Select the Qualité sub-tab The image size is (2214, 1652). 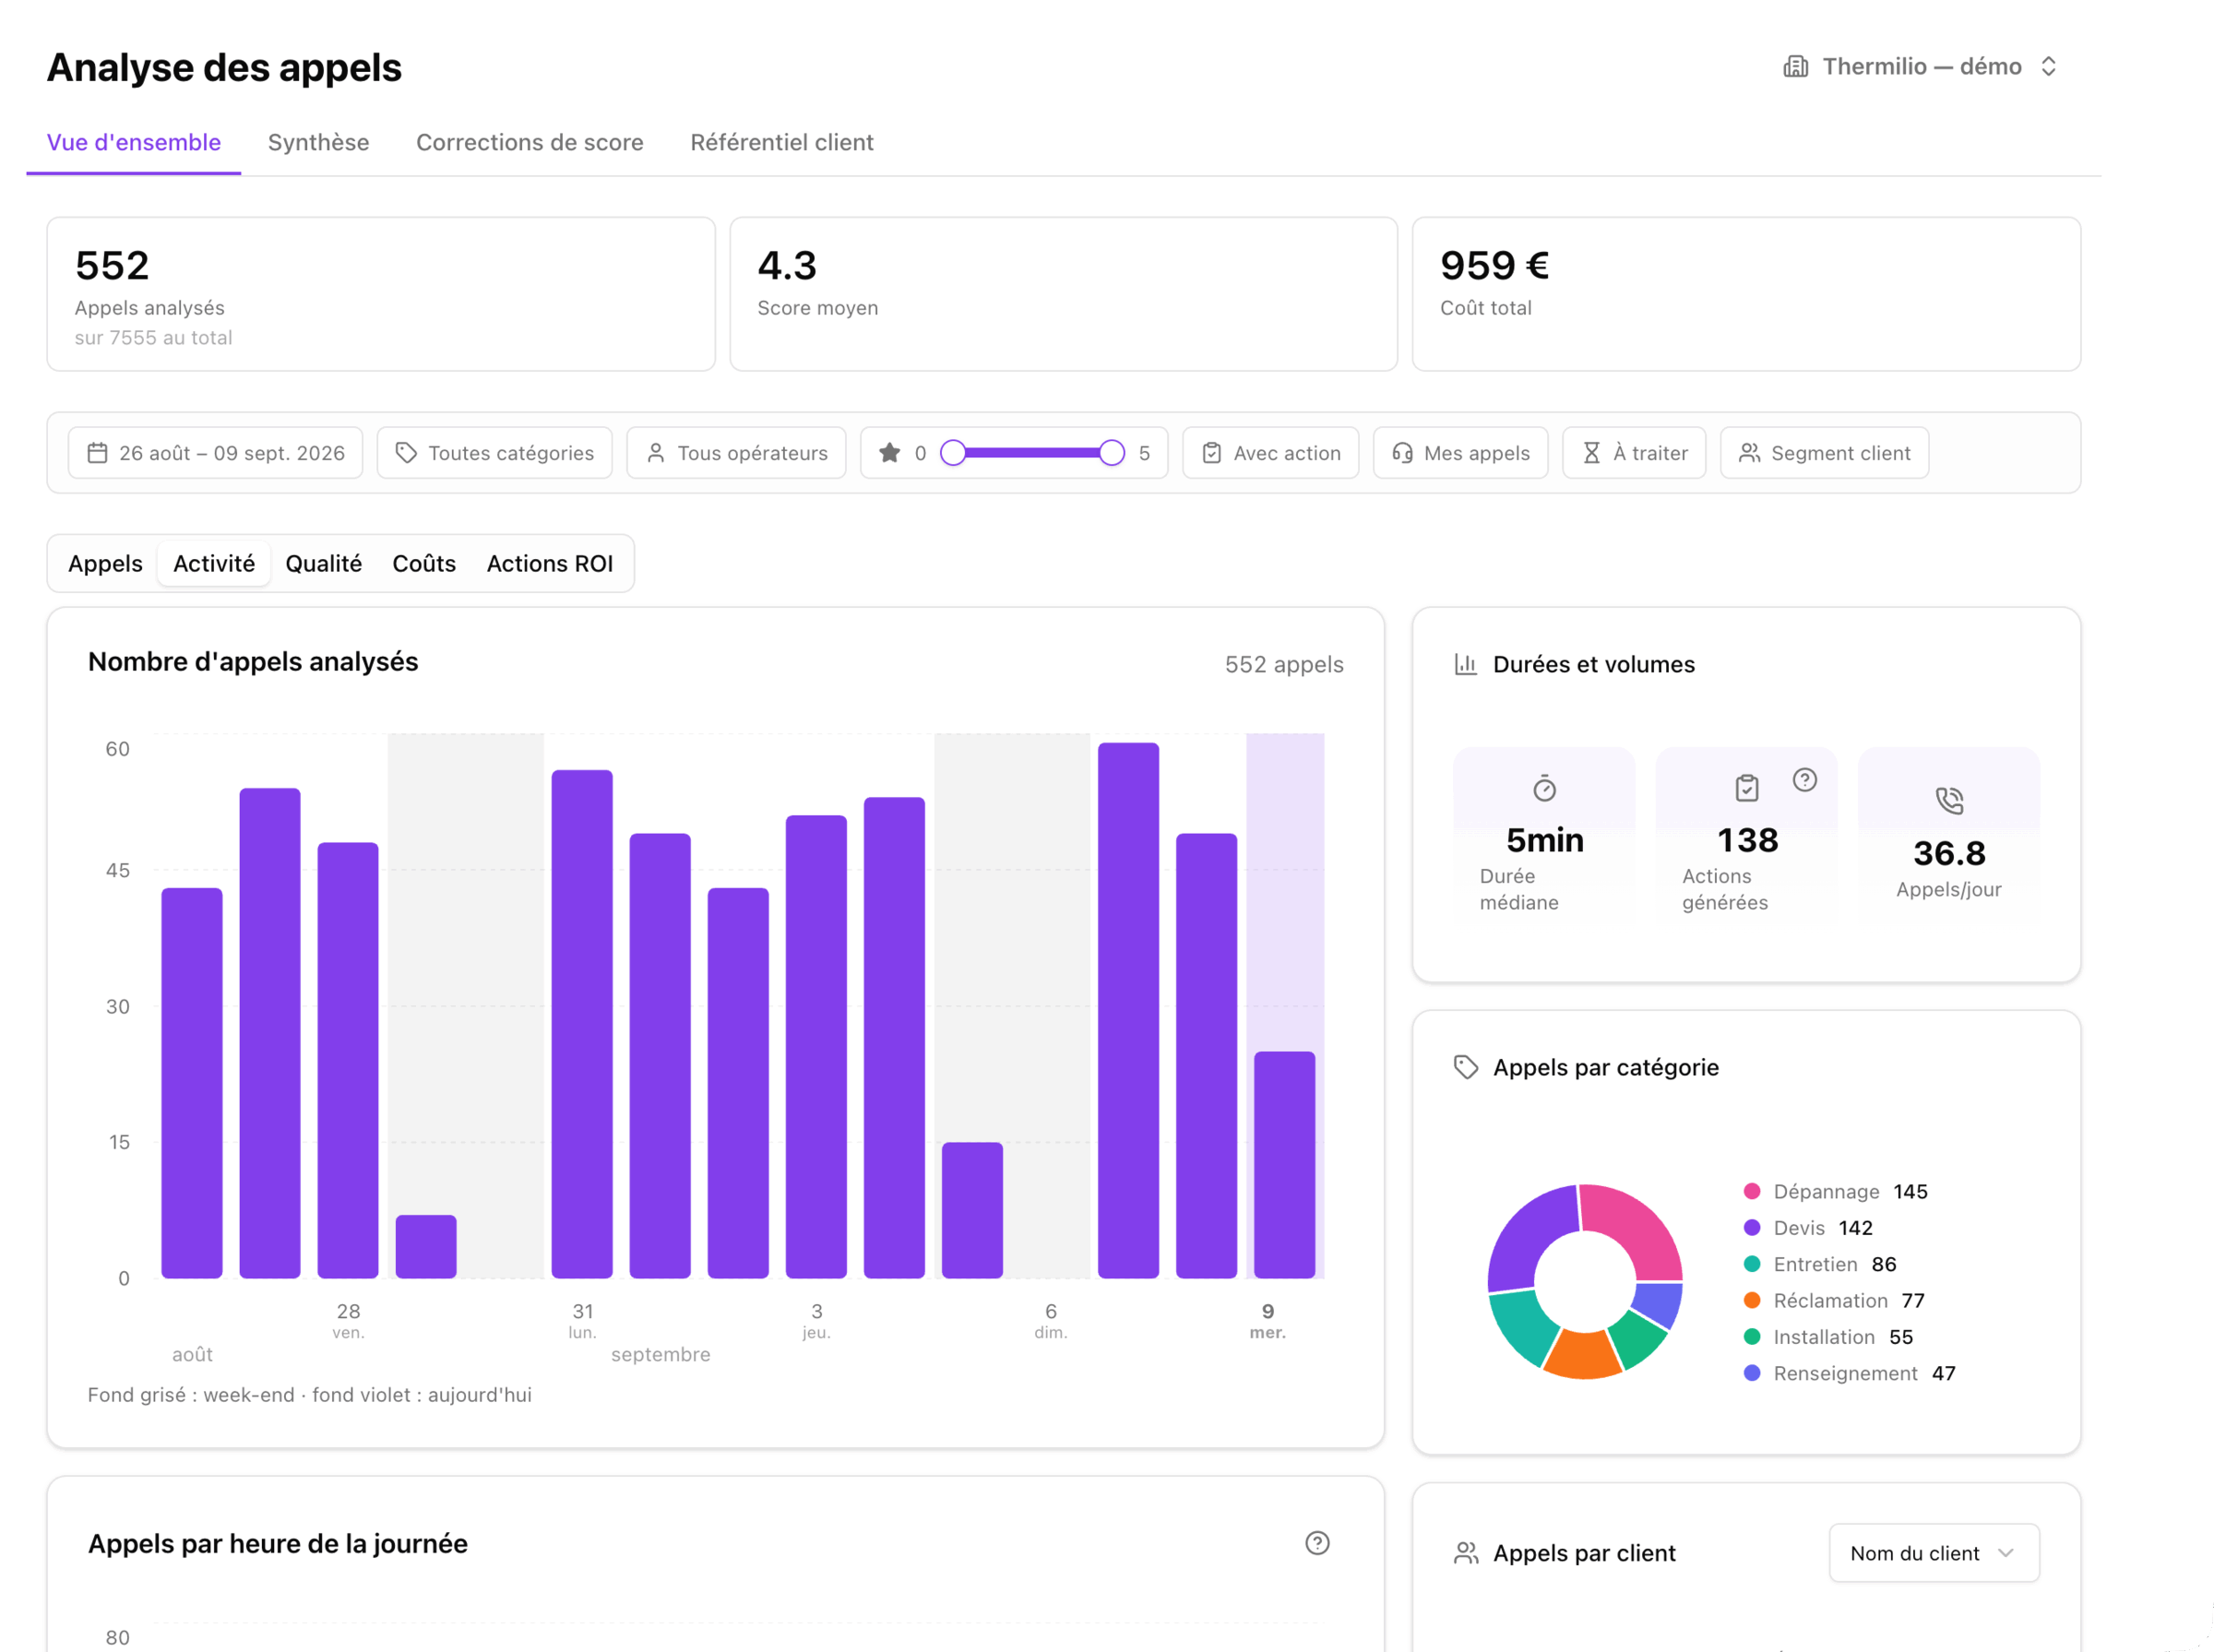click(323, 564)
